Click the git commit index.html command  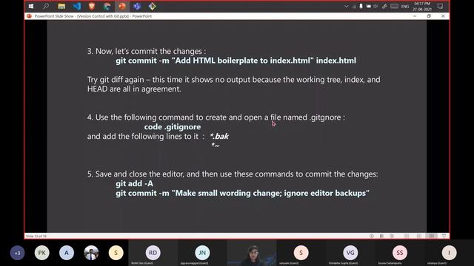coord(236,61)
